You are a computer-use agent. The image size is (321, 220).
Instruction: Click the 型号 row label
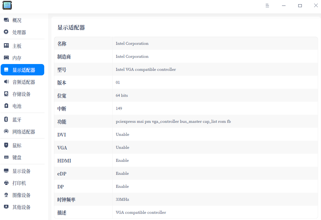click(x=62, y=70)
